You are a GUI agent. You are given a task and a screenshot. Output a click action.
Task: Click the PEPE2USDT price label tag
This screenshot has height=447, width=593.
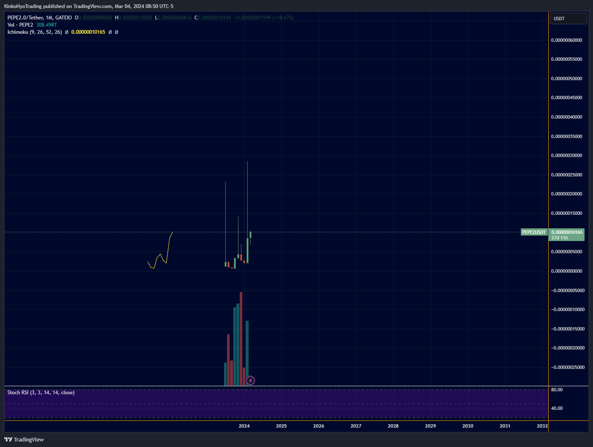(x=534, y=232)
